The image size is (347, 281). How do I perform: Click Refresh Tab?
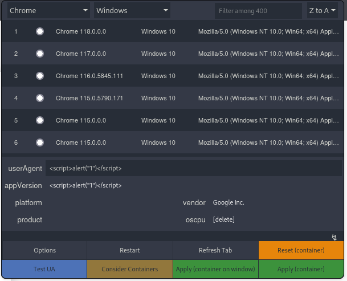pos(215,250)
